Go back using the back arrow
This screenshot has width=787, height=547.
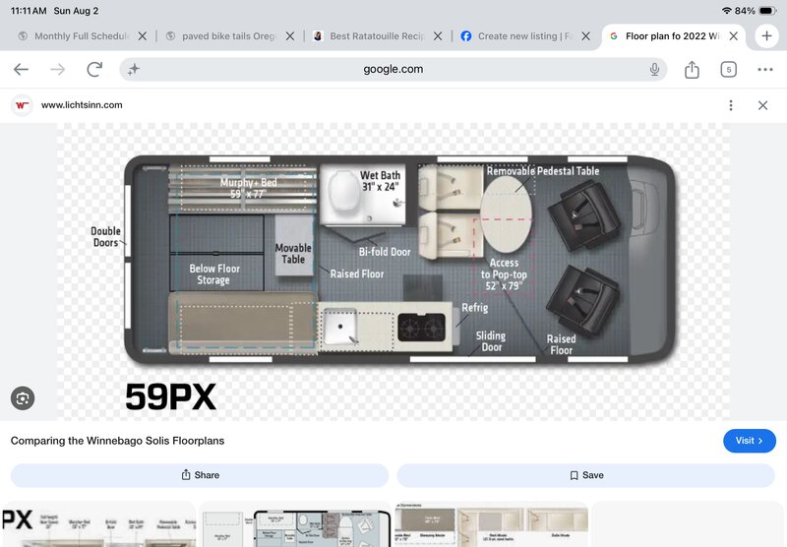(21, 69)
